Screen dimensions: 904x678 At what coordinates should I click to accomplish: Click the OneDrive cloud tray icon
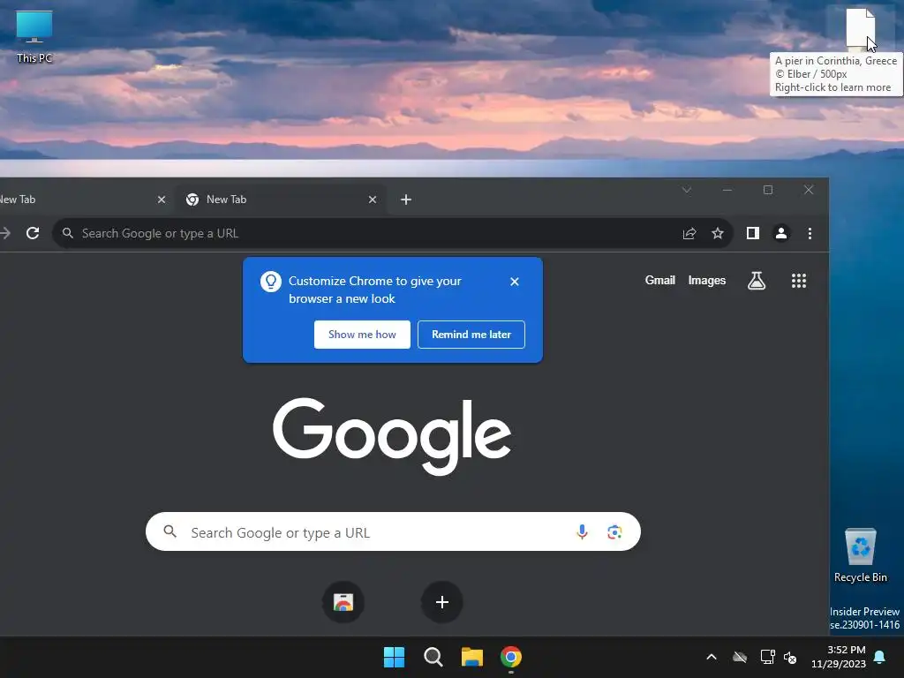740,657
